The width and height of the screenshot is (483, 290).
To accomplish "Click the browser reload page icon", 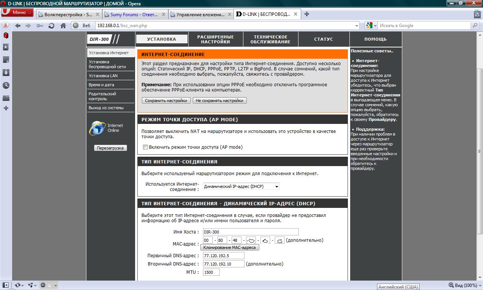I will click(52, 26).
